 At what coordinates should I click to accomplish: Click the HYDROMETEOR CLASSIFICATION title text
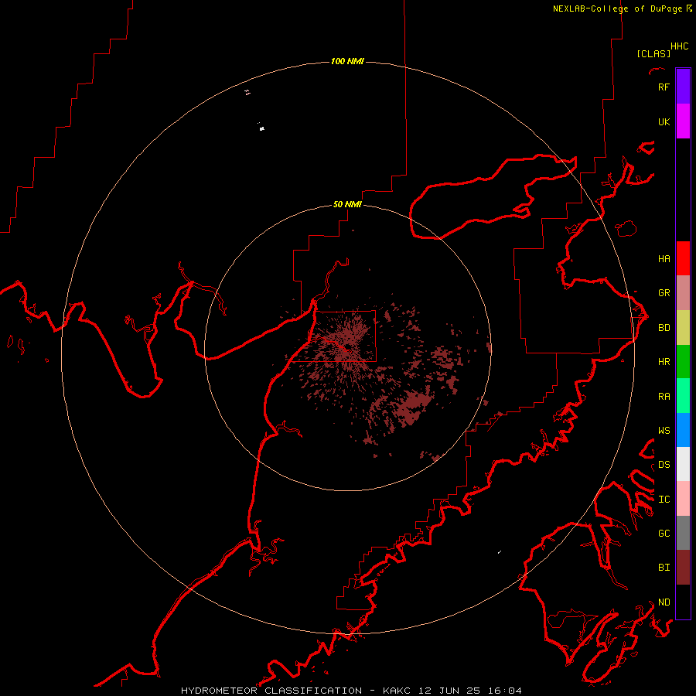coord(271,691)
